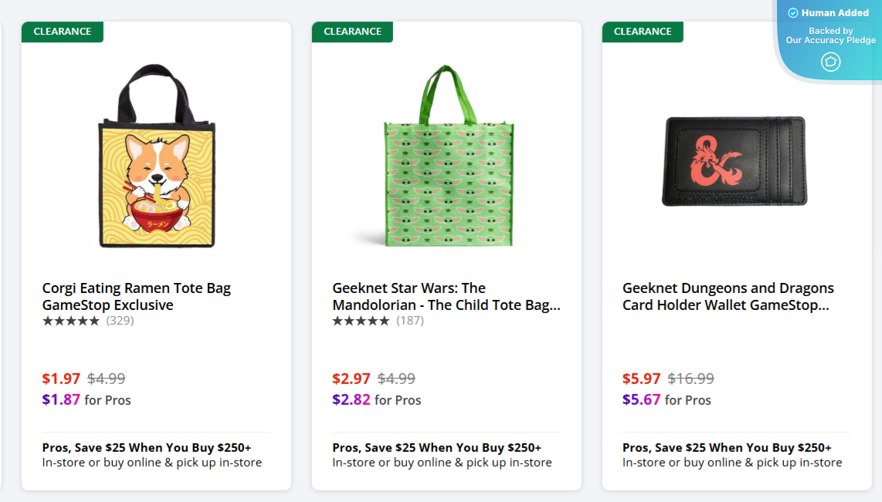This screenshot has width=882, height=502.
Task: Open the 329 reviews count
Action: coord(120,321)
